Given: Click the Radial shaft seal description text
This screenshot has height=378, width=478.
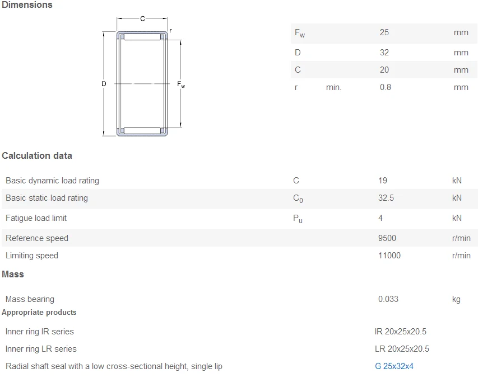Looking at the screenshot, I should click(114, 366).
